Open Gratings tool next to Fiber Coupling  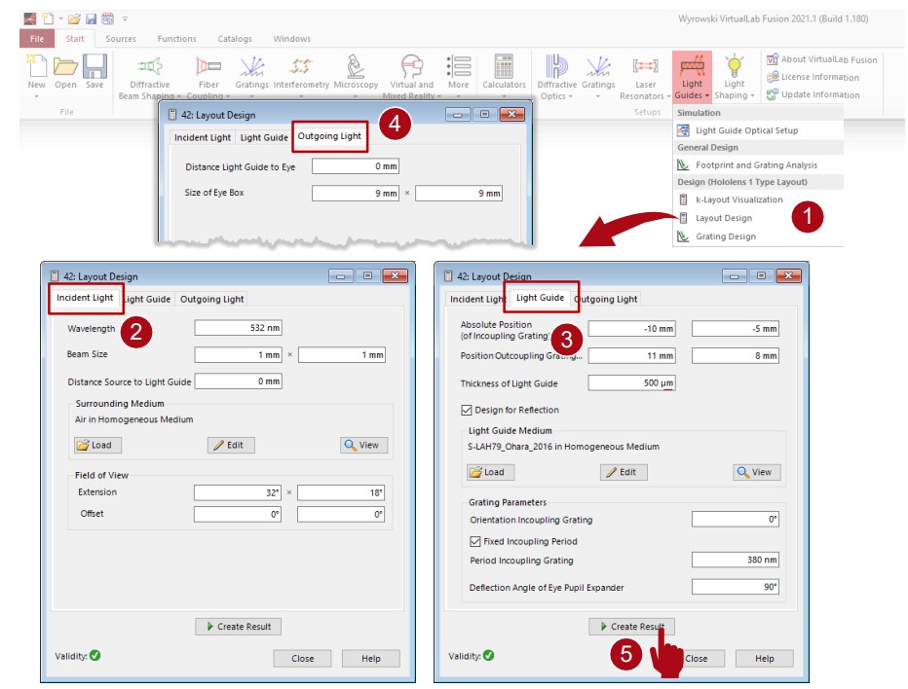point(252,73)
